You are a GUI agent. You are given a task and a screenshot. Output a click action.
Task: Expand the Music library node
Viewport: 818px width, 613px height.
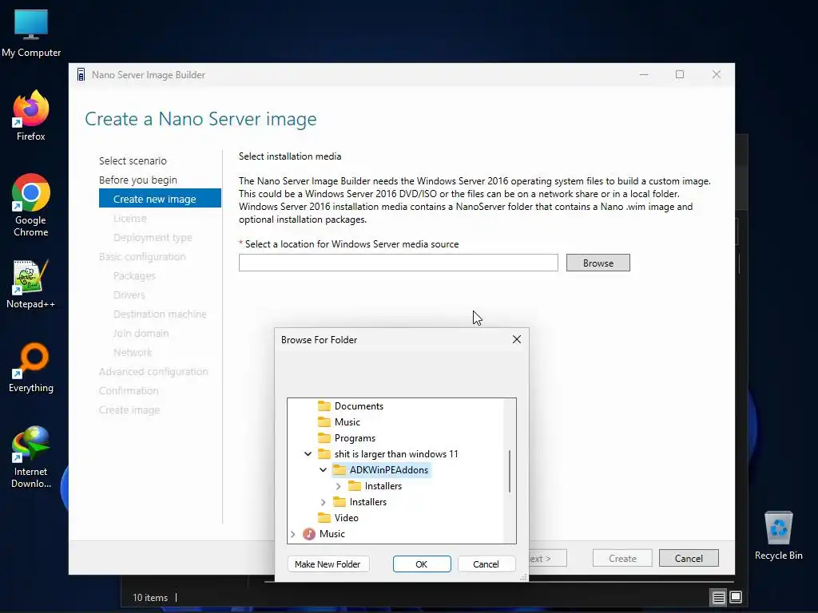[292, 534]
